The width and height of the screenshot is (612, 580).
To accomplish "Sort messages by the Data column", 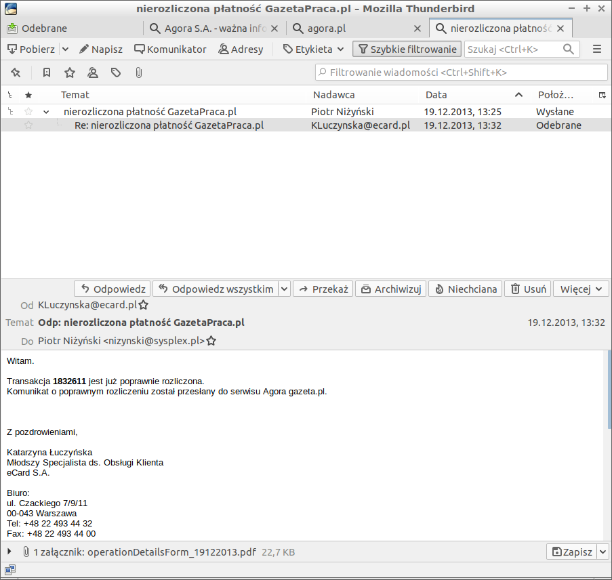I will click(x=474, y=95).
